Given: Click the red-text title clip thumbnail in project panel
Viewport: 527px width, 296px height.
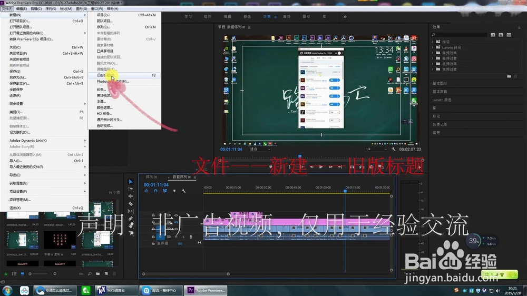Looking at the screenshot, I should [x=60, y=240].
